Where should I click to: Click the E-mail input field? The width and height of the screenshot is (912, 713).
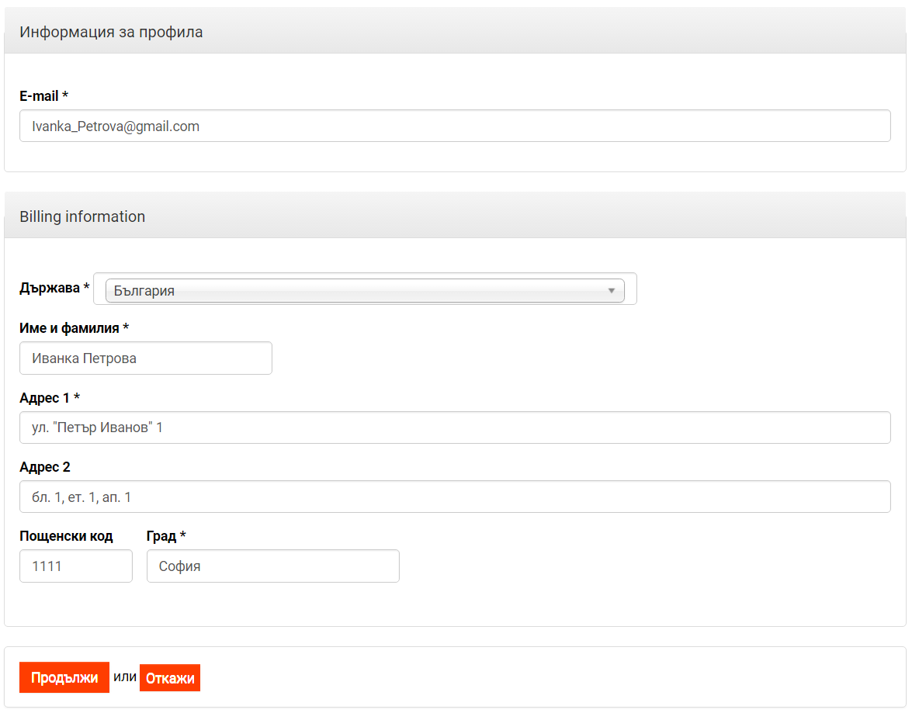pyautogui.click(x=455, y=126)
